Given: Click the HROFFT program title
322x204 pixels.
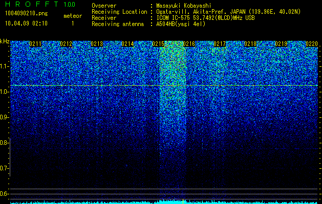Looking at the screenshot, I should (32, 5).
